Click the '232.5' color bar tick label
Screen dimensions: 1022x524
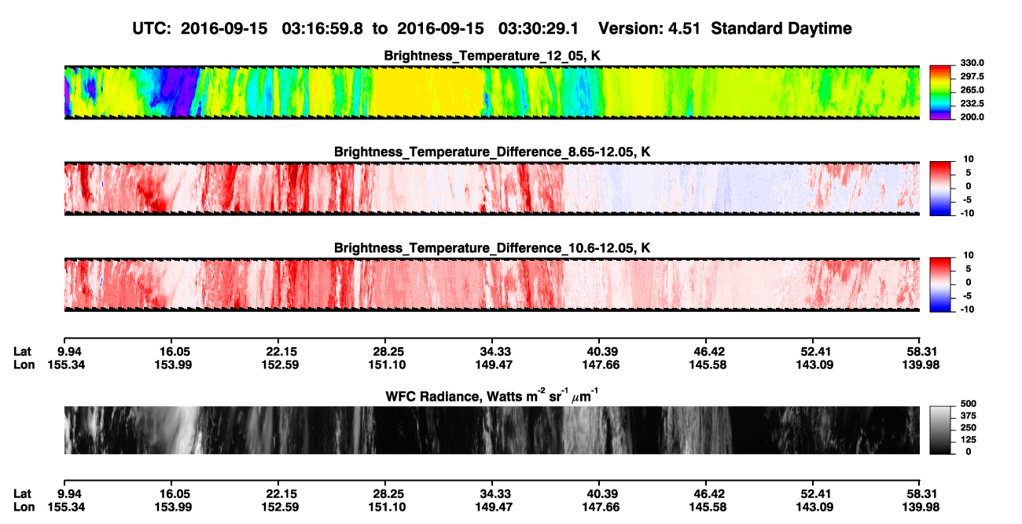click(972, 104)
